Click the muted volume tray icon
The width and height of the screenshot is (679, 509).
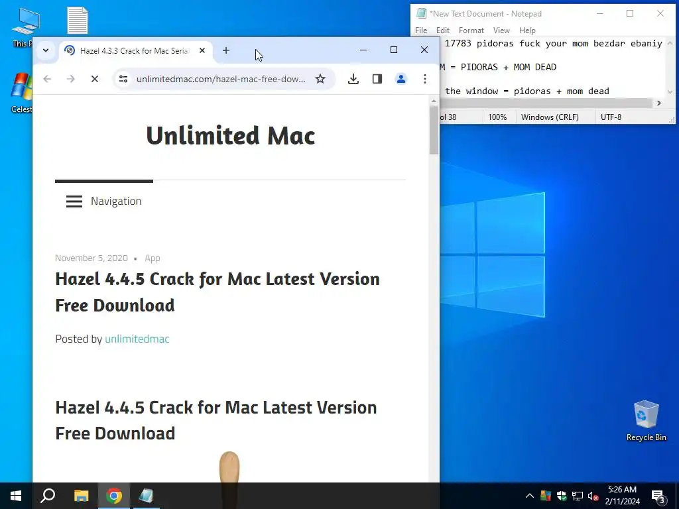[593, 496]
